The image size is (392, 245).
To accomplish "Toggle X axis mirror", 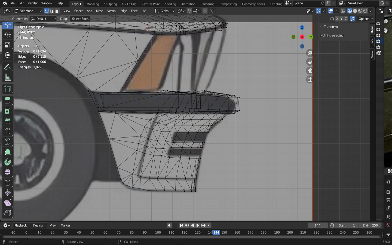I will click(337, 19).
